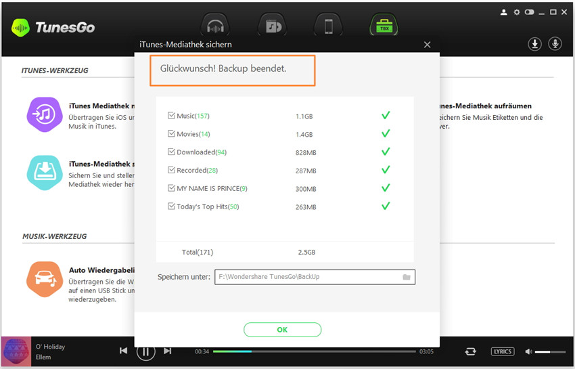The width and height of the screenshot is (575, 369).
Task: Click the download icon in header
Action: tap(534, 44)
